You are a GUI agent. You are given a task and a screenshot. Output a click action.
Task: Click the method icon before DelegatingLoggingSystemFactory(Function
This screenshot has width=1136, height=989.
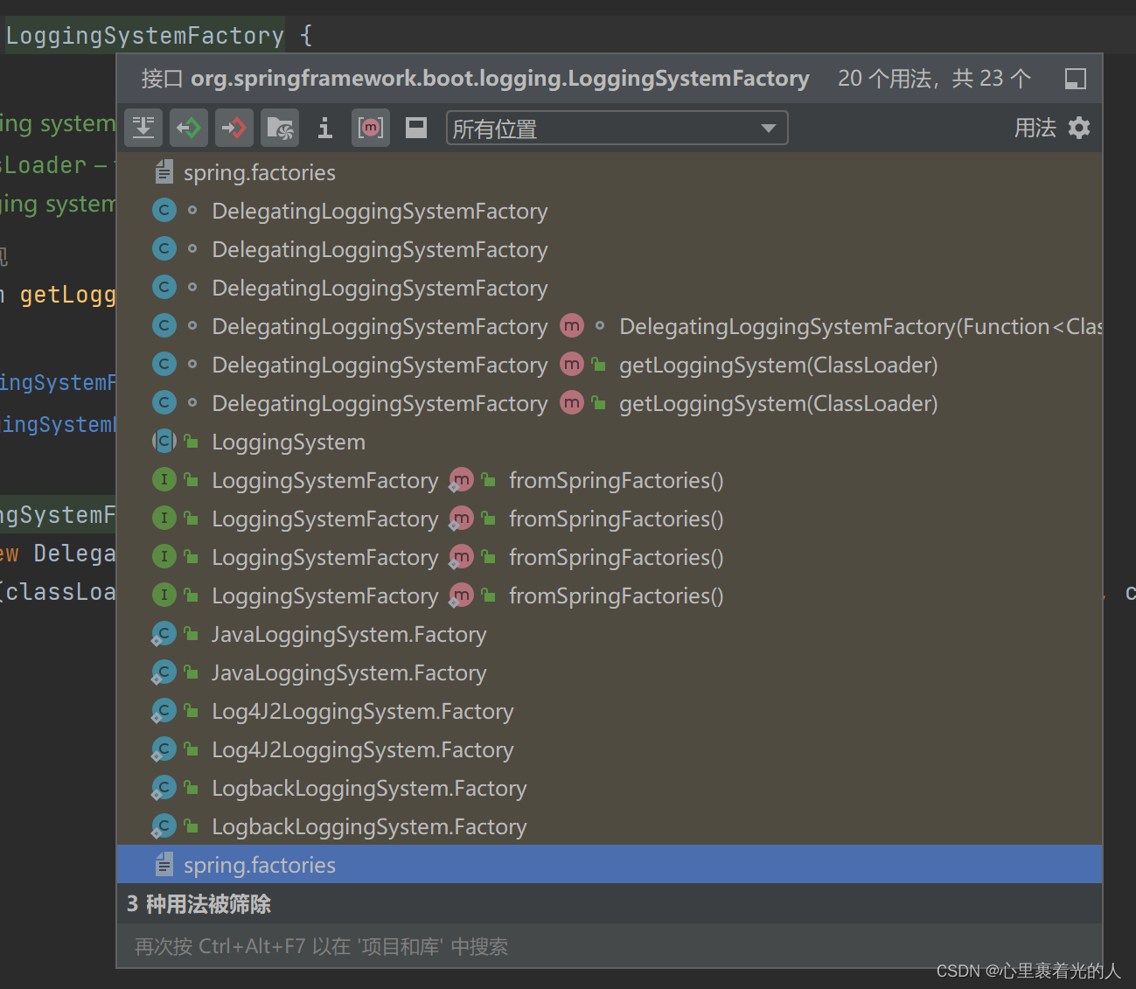572,326
